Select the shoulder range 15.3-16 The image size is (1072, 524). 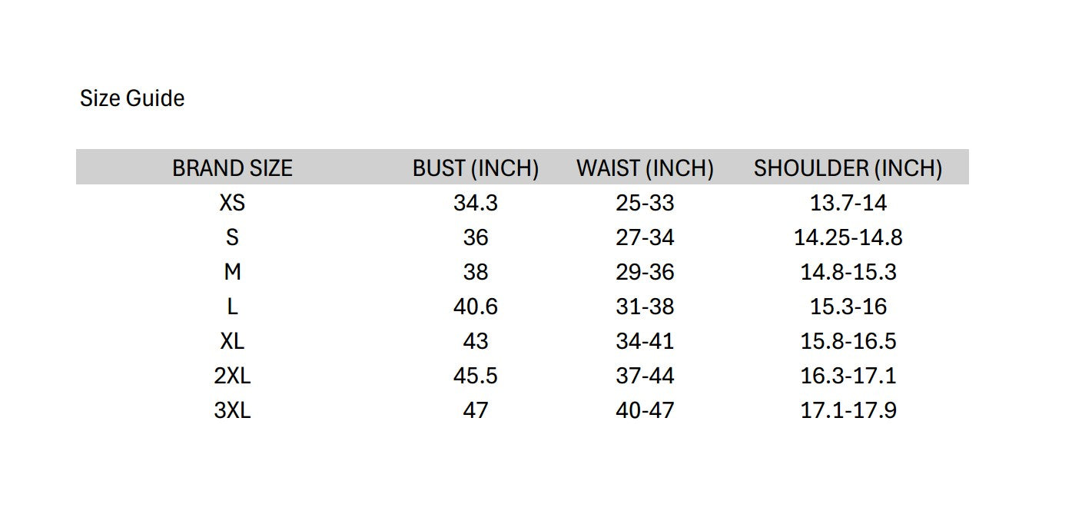point(848,307)
